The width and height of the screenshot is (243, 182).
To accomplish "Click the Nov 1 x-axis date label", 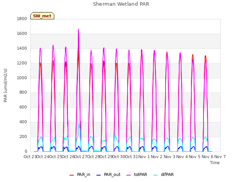I will (x=144, y=157).
